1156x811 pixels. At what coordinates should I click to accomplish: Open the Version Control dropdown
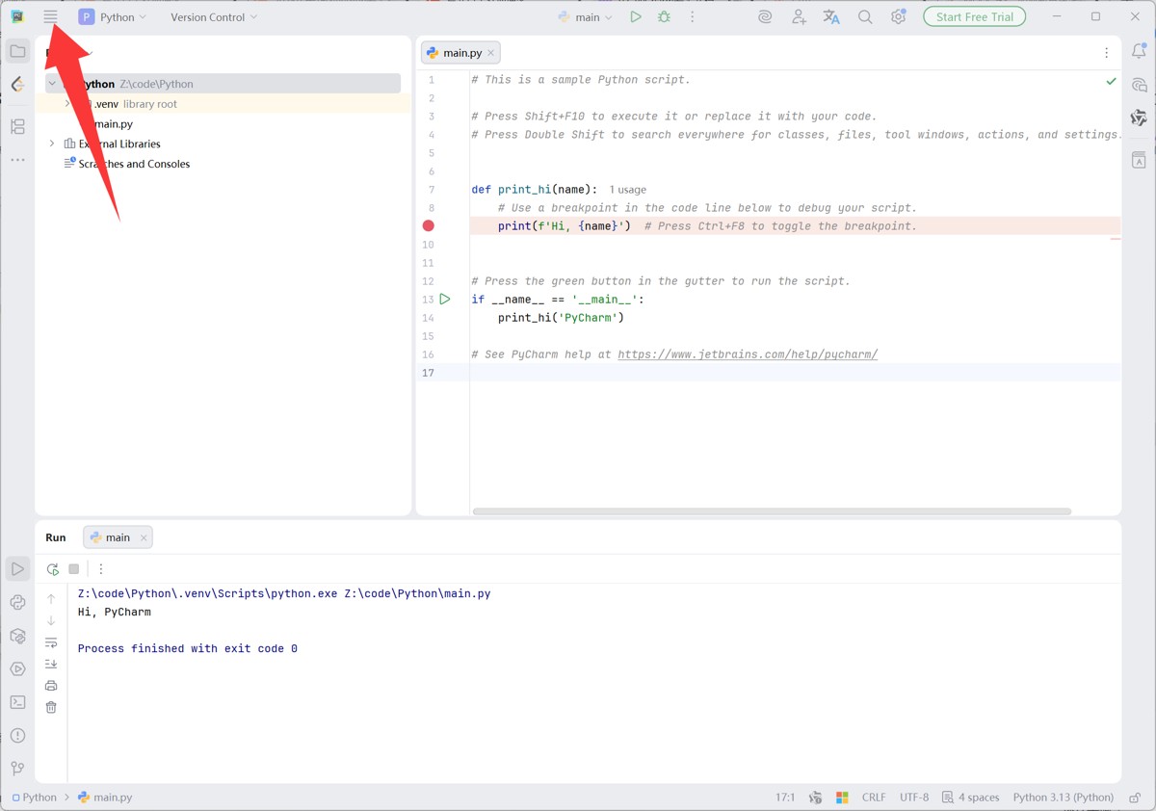coord(214,17)
